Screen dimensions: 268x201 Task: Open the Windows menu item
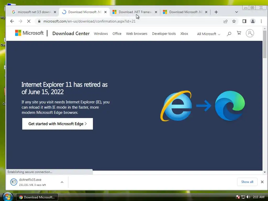(101, 34)
